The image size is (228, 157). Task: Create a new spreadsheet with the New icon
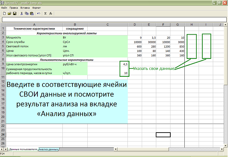pyautogui.click(x=4, y=14)
